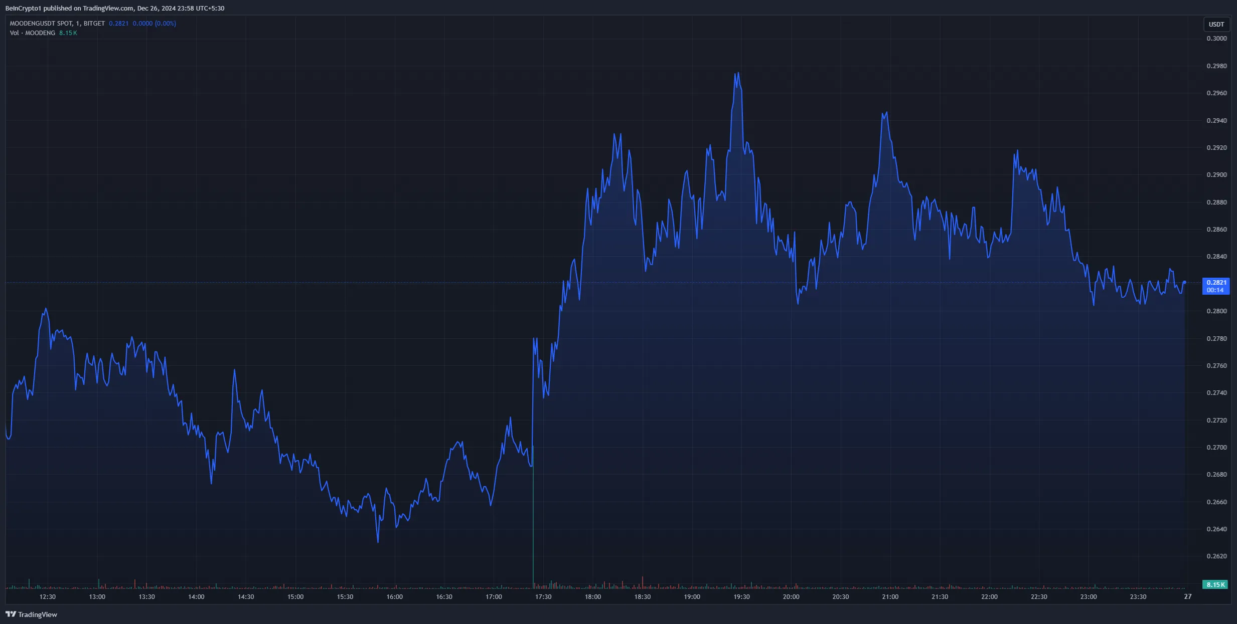This screenshot has width=1237, height=624.
Task: Click the TradingView logo icon
Action: click(11, 614)
